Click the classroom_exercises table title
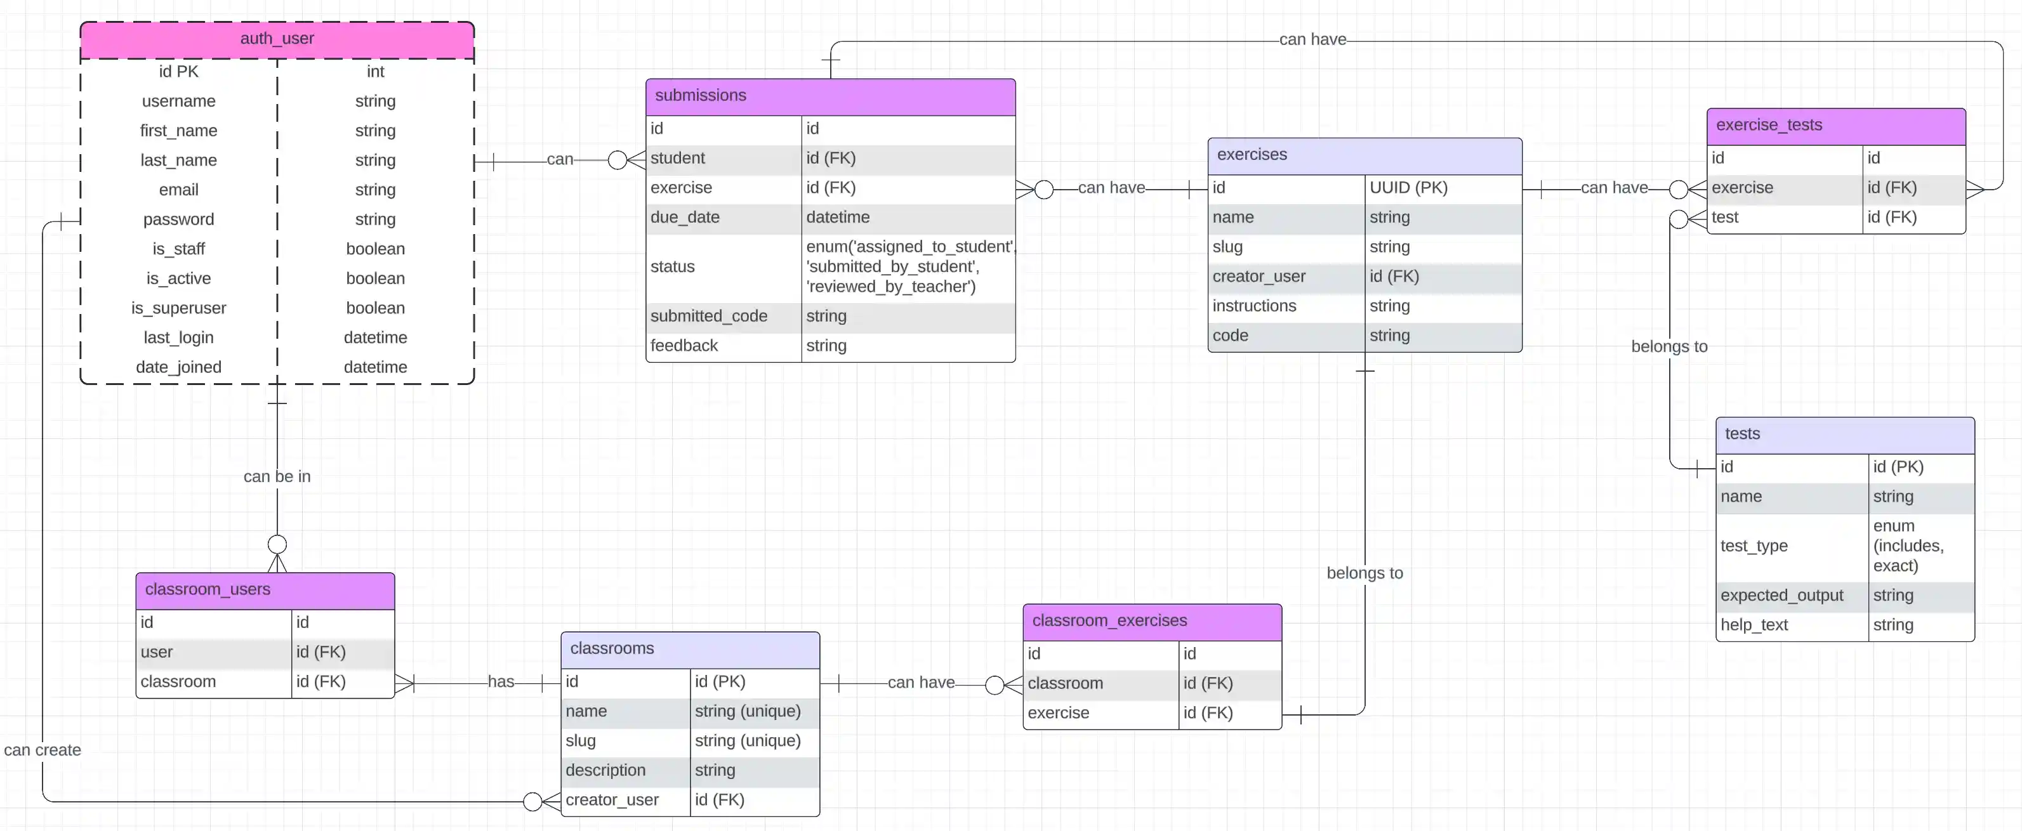This screenshot has width=2022, height=831. pyautogui.click(x=1151, y=620)
